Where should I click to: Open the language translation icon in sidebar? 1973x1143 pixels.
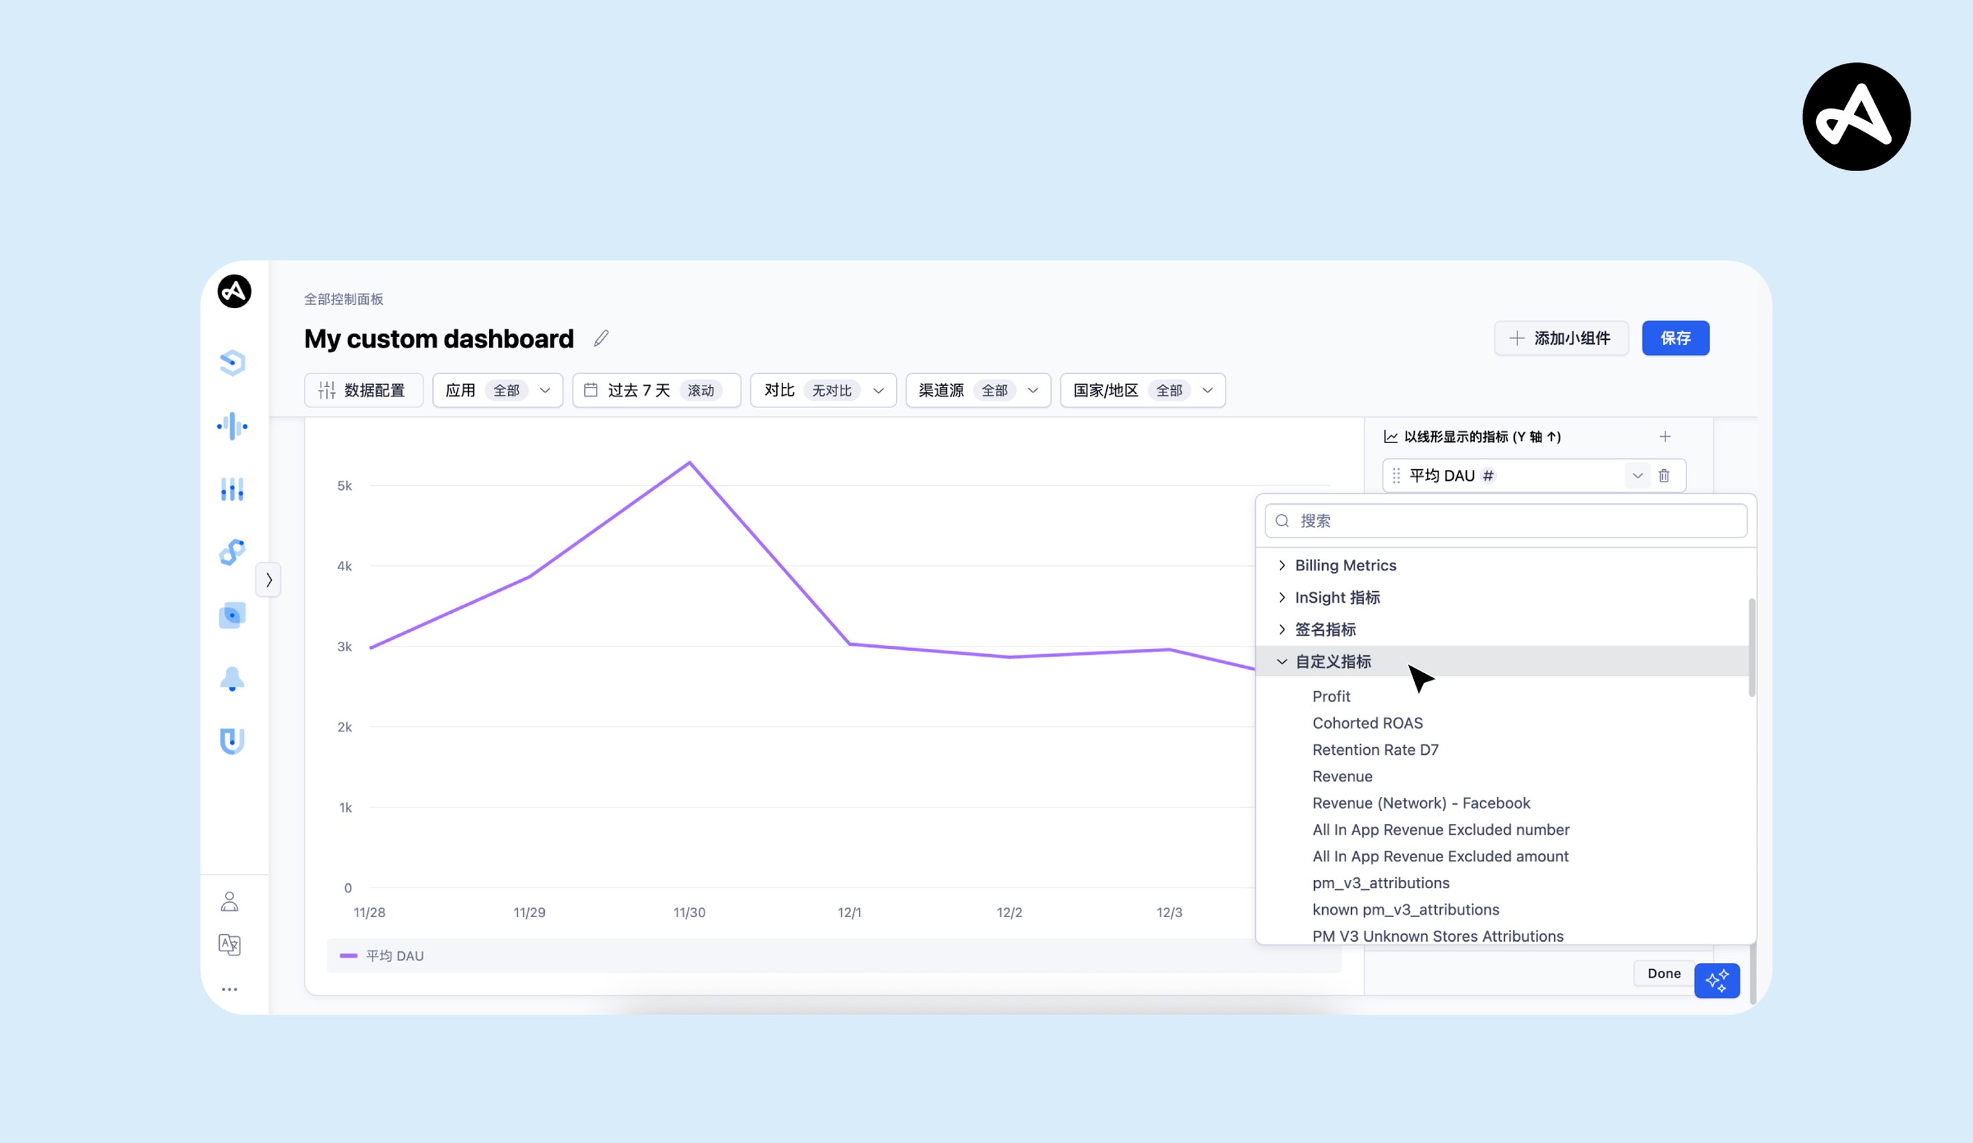(229, 944)
